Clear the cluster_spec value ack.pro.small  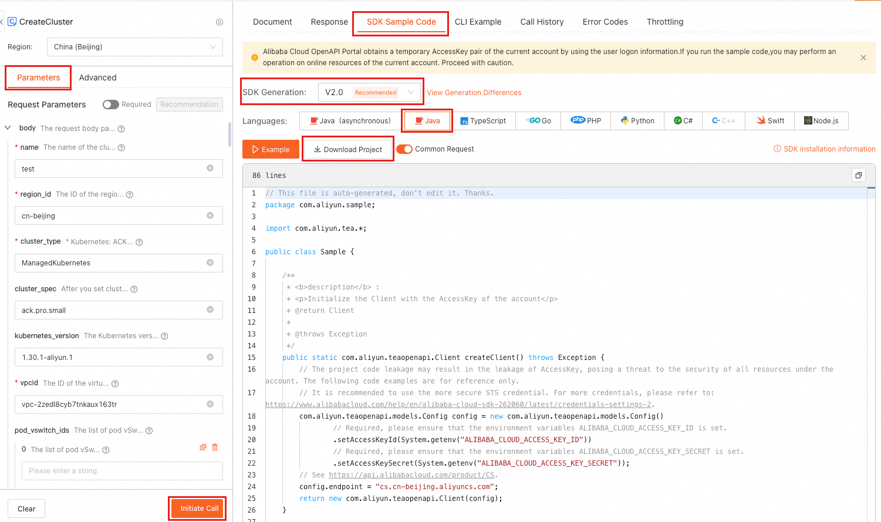(x=210, y=310)
